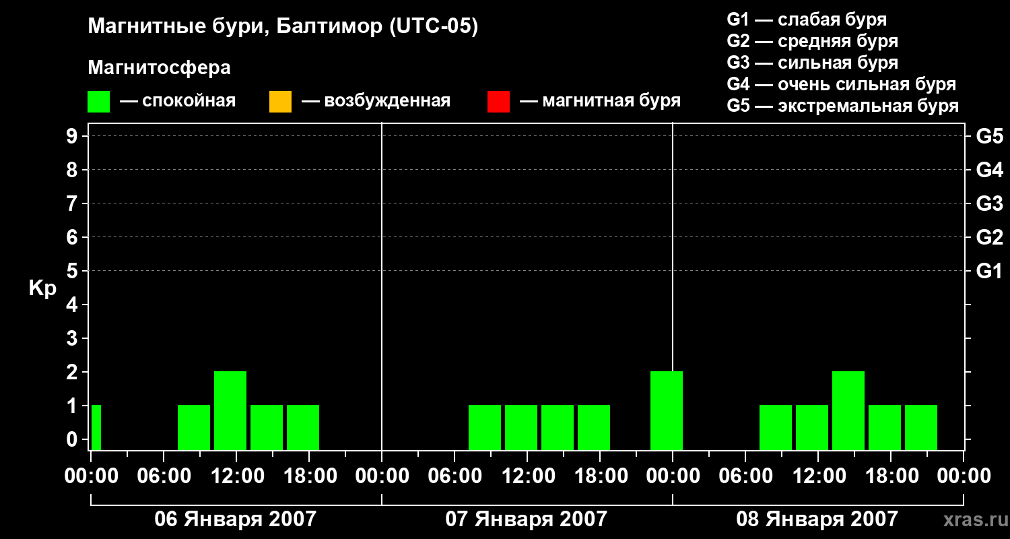This screenshot has width=1010, height=539.
Task: Click the 'G3 — сильная буря' legend line
Action: (x=812, y=62)
